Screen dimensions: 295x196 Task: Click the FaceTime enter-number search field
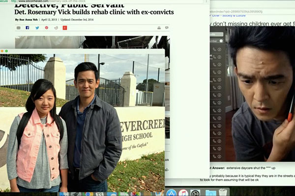[x=216, y=41]
